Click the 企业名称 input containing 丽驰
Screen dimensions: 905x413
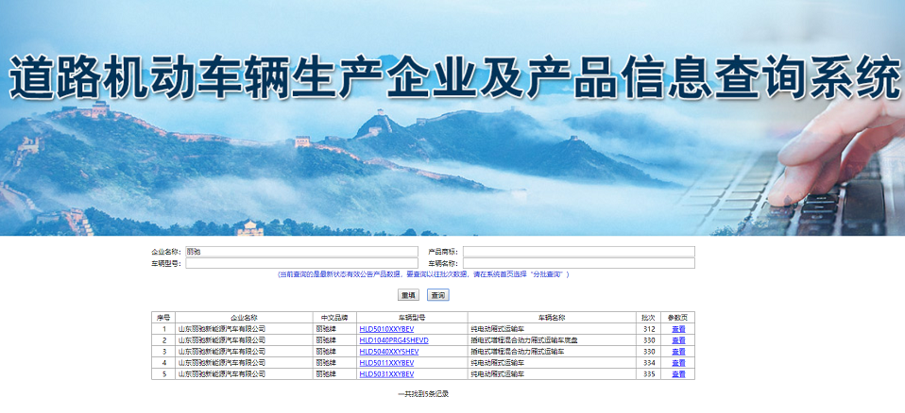301,252
